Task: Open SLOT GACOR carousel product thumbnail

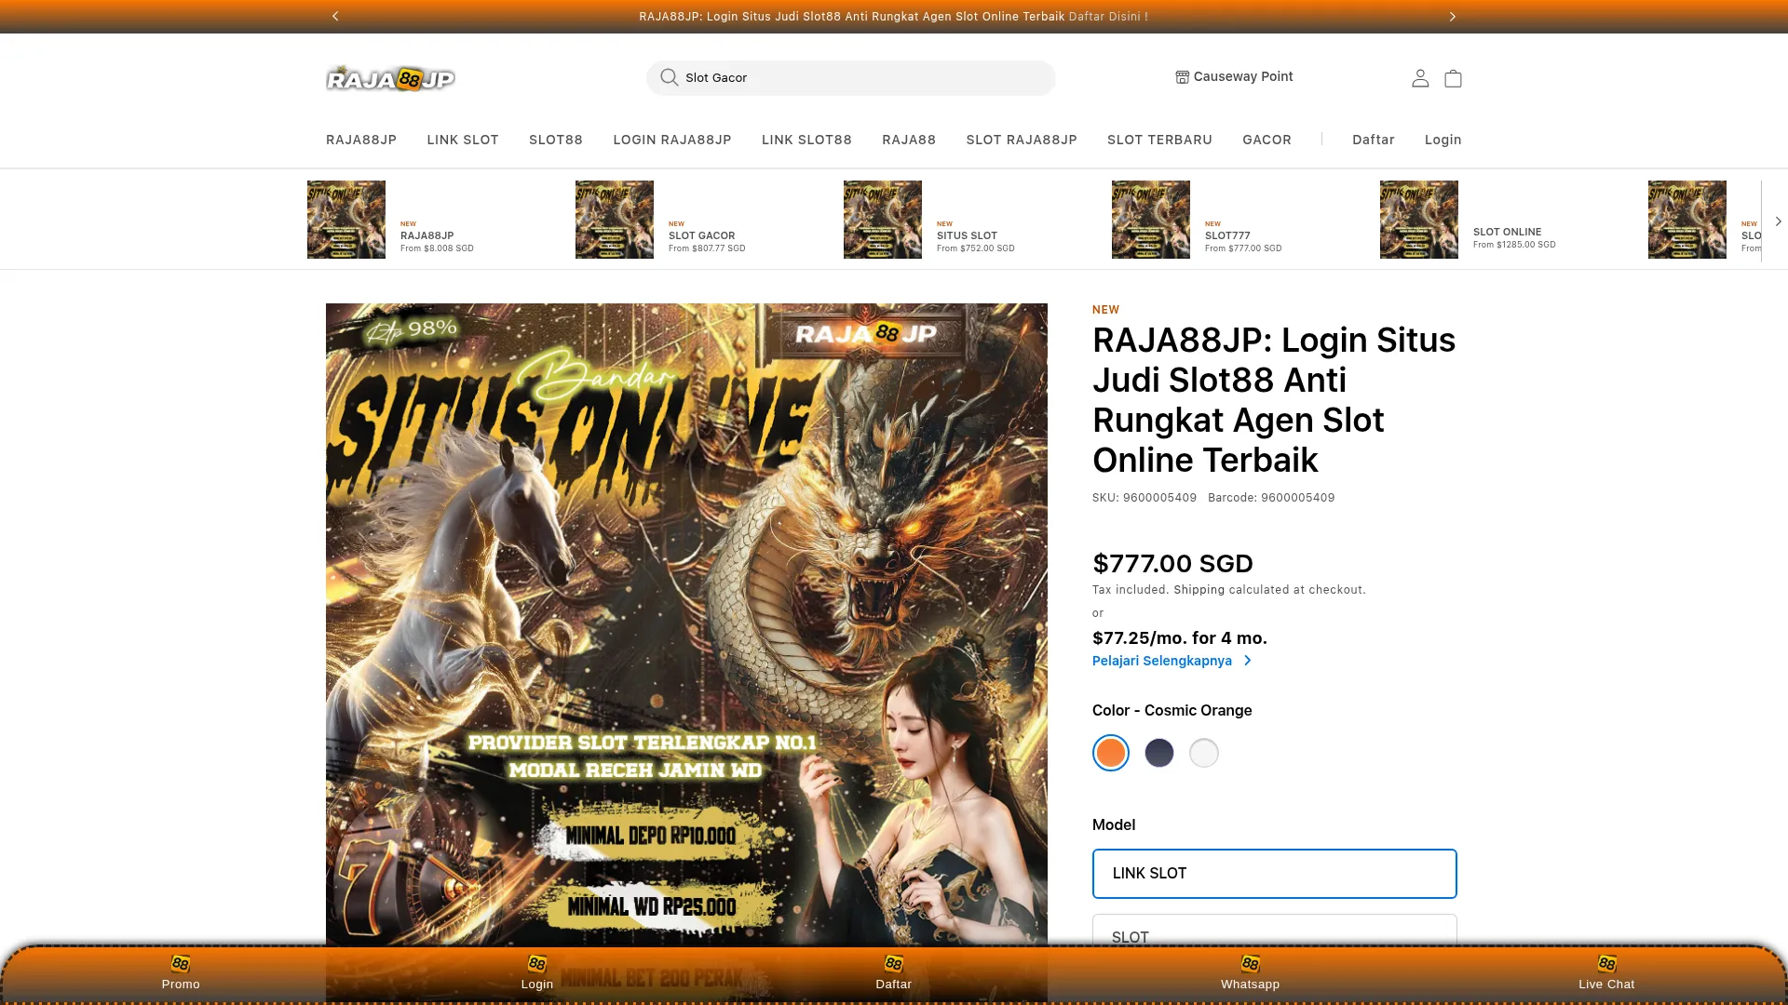Action: pyautogui.click(x=615, y=220)
